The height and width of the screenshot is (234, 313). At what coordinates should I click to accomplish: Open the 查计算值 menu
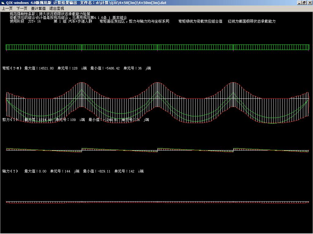(38, 8)
